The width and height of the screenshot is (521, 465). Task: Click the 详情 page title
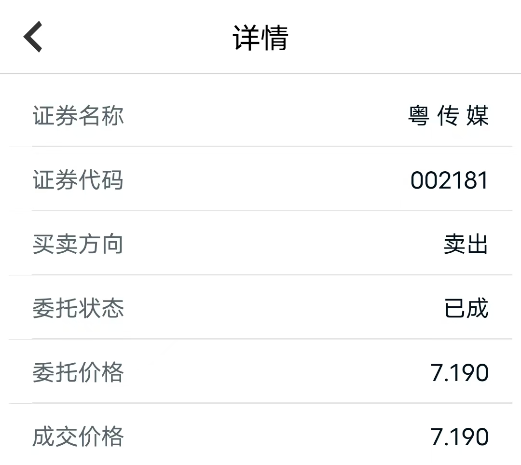[260, 38]
